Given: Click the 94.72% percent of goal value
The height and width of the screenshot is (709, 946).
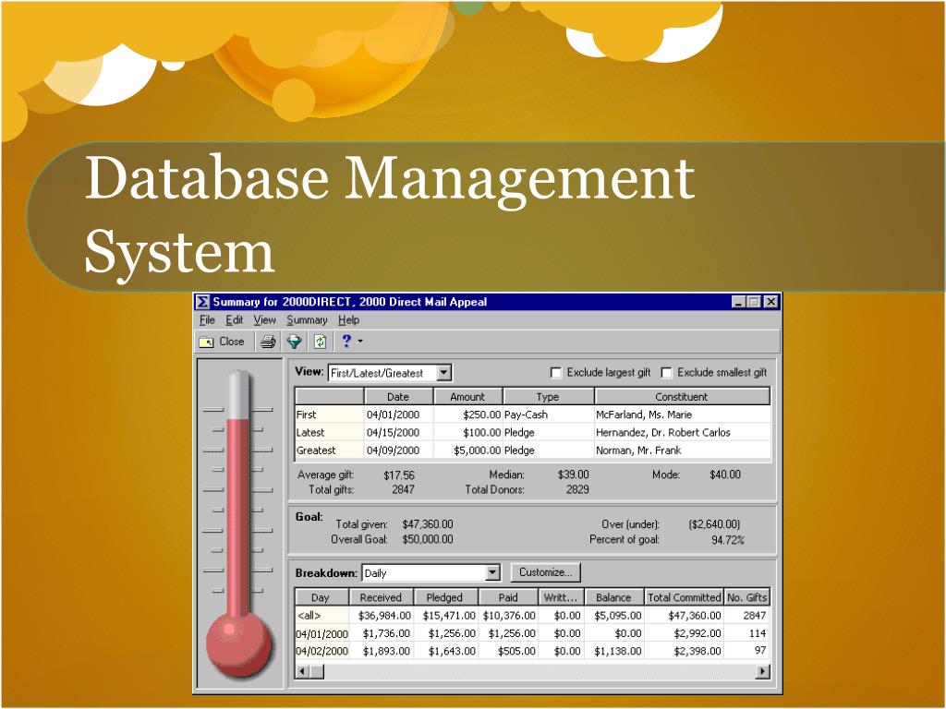Looking at the screenshot, I should (x=728, y=540).
